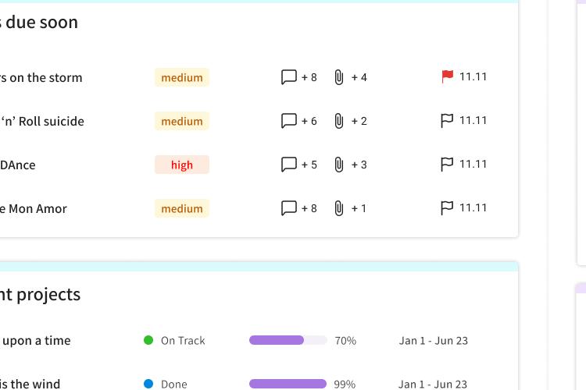Open comments on Roll suicide task
The height and width of the screenshot is (390, 586).
pos(289,121)
